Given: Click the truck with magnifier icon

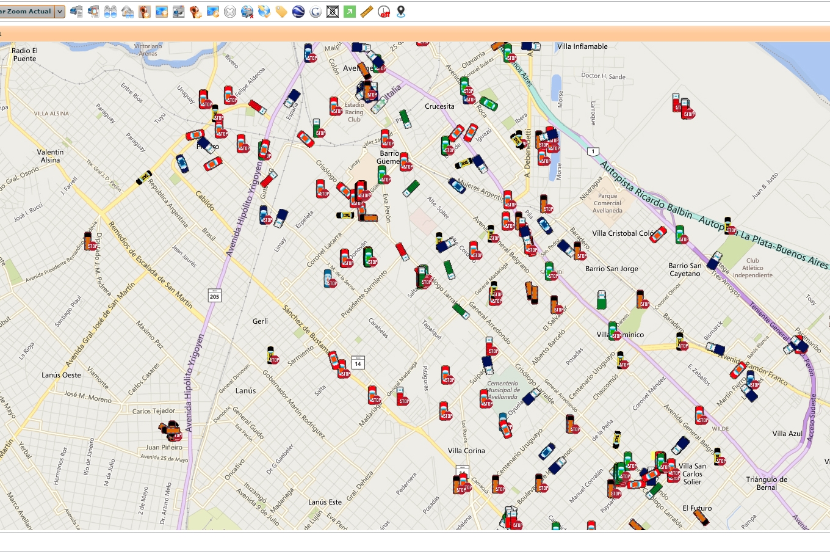Looking at the screenshot, I should pyautogui.click(x=93, y=12).
